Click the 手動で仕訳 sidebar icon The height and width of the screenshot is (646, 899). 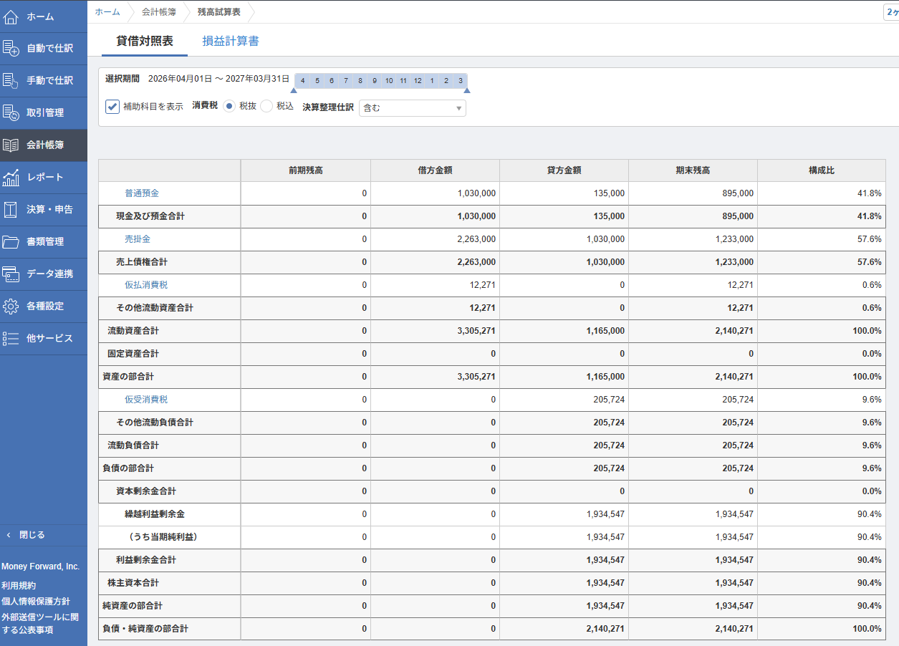coord(11,80)
